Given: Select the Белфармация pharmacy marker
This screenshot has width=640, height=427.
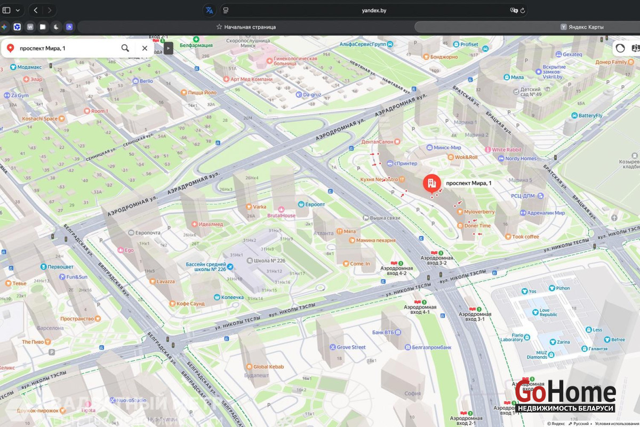Looking at the screenshot, I should click(x=197, y=40).
